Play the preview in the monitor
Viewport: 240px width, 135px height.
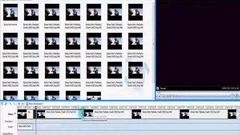pyautogui.click(x=159, y=96)
